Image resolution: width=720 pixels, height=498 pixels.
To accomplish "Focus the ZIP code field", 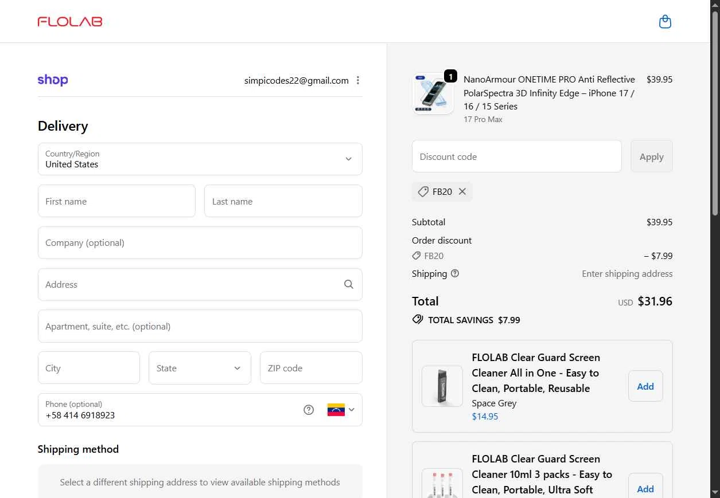I will coord(312,368).
